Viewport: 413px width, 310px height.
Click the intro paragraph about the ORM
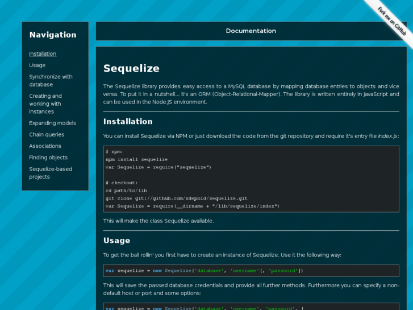click(251, 94)
